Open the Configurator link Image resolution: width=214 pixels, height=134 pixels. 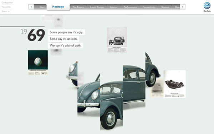point(7,2)
